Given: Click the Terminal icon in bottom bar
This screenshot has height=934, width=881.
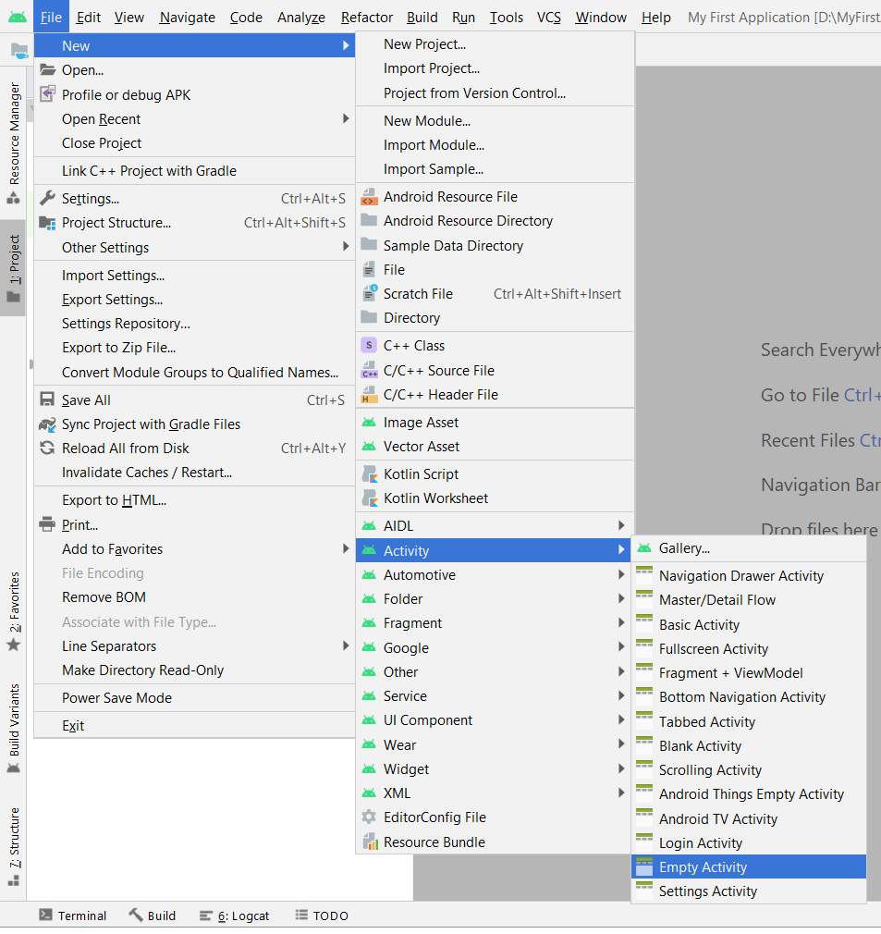Looking at the screenshot, I should pyautogui.click(x=45, y=915).
